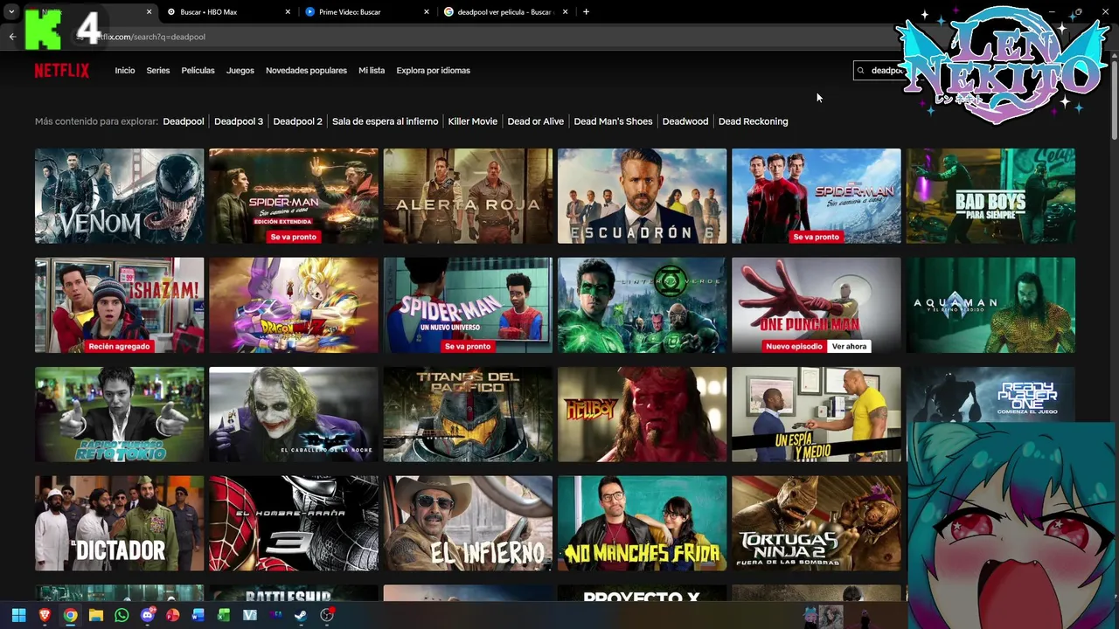Open the Tortugas Ninja 2 thumbnail
Image resolution: width=1119 pixels, height=629 pixels.
[x=817, y=523]
